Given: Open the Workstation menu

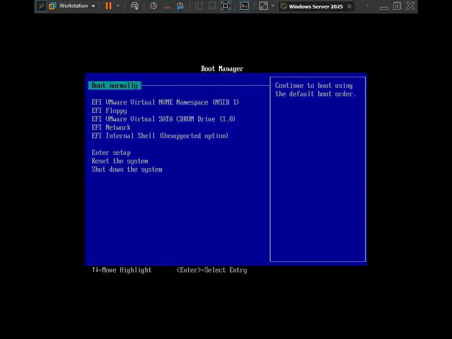Looking at the screenshot, I should 74,6.
